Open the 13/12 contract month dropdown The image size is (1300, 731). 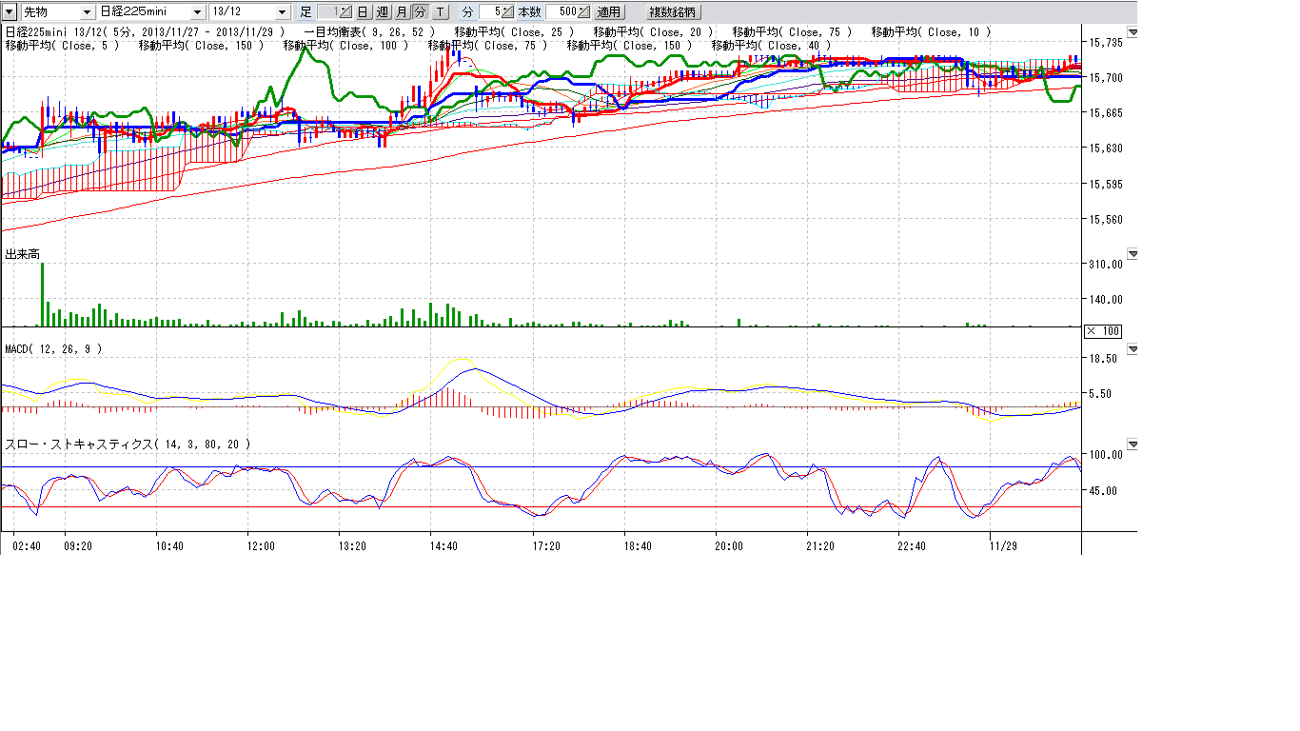tap(282, 12)
